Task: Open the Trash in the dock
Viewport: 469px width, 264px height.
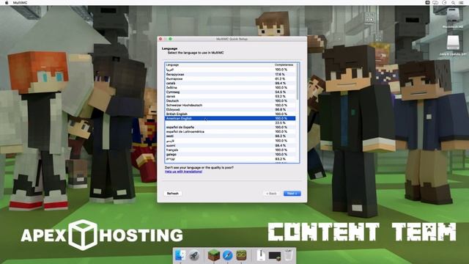Action: [289, 255]
